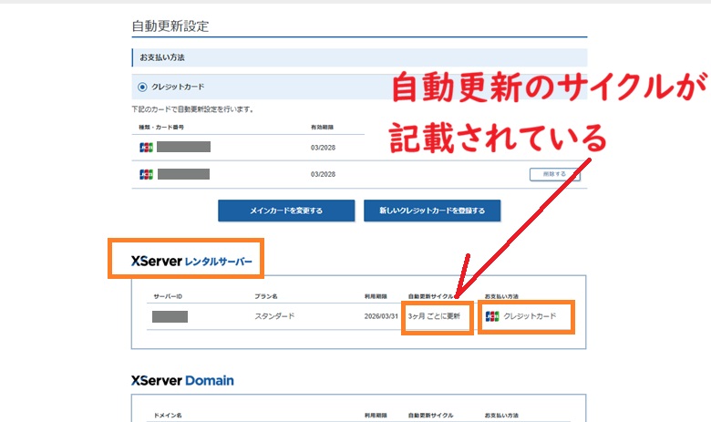Select the クレジットカード radio button
This screenshot has width=711, height=422.
coord(142,87)
